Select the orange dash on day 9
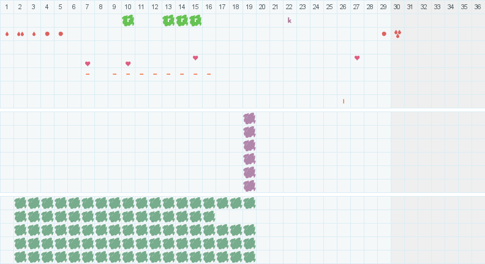The height and width of the screenshot is (264, 485). pos(115,74)
